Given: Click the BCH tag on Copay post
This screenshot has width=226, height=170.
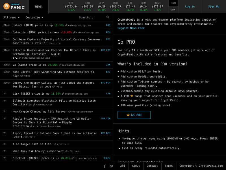Looking at the screenshot, I should pyautogui.click(x=108, y=83).
